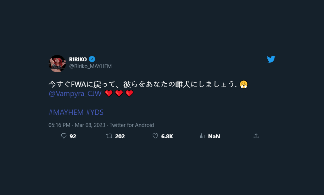Click the 92 replies count
The height and width of the screenshot is (195, 324).
coord(73,136)
